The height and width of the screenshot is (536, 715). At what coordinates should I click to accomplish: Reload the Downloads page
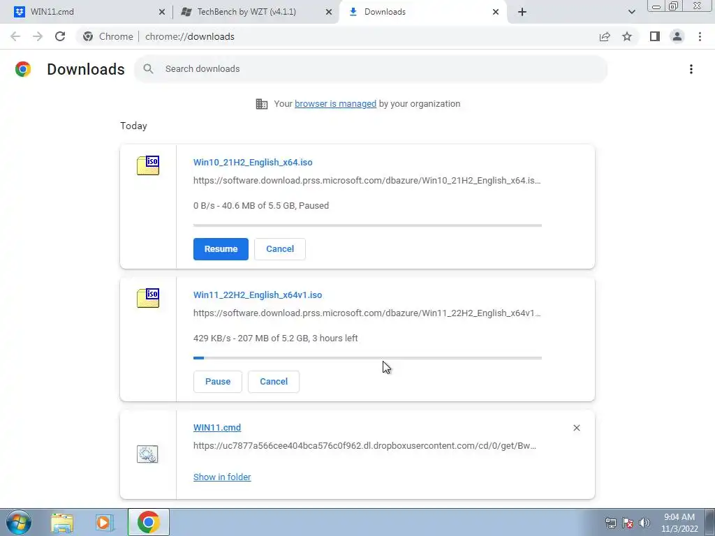pos(60,36)
